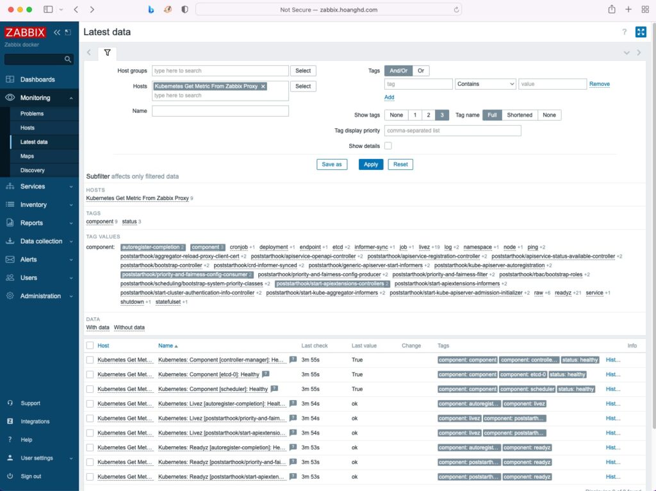
Task: Expand the Administration menu section
Action: click(71, 296)
